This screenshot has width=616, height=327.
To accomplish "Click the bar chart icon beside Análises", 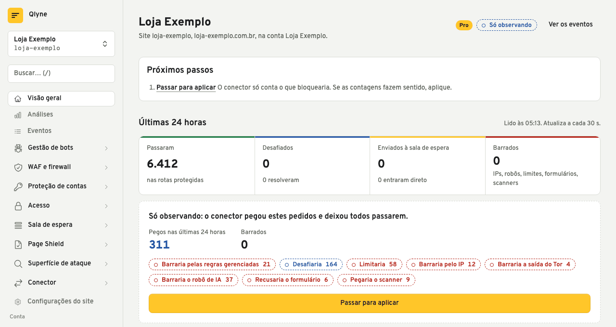I will coord(18,115).
